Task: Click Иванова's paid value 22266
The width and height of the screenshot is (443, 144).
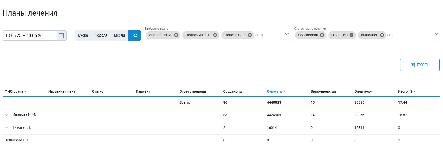Action: [x=359, y=115]
